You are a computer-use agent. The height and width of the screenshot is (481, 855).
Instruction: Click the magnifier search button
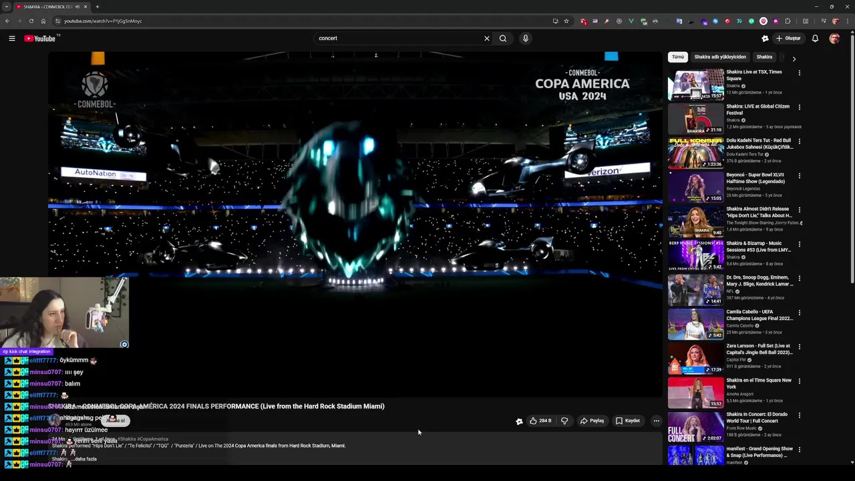(503, 38)
